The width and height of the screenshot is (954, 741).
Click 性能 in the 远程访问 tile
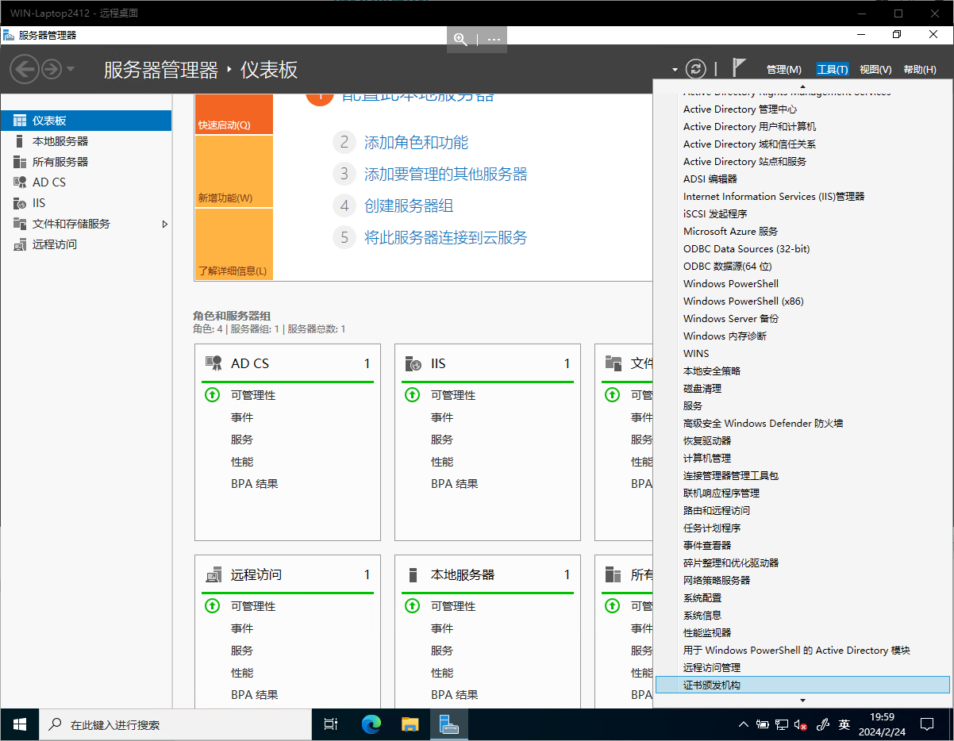click(242, 673)
